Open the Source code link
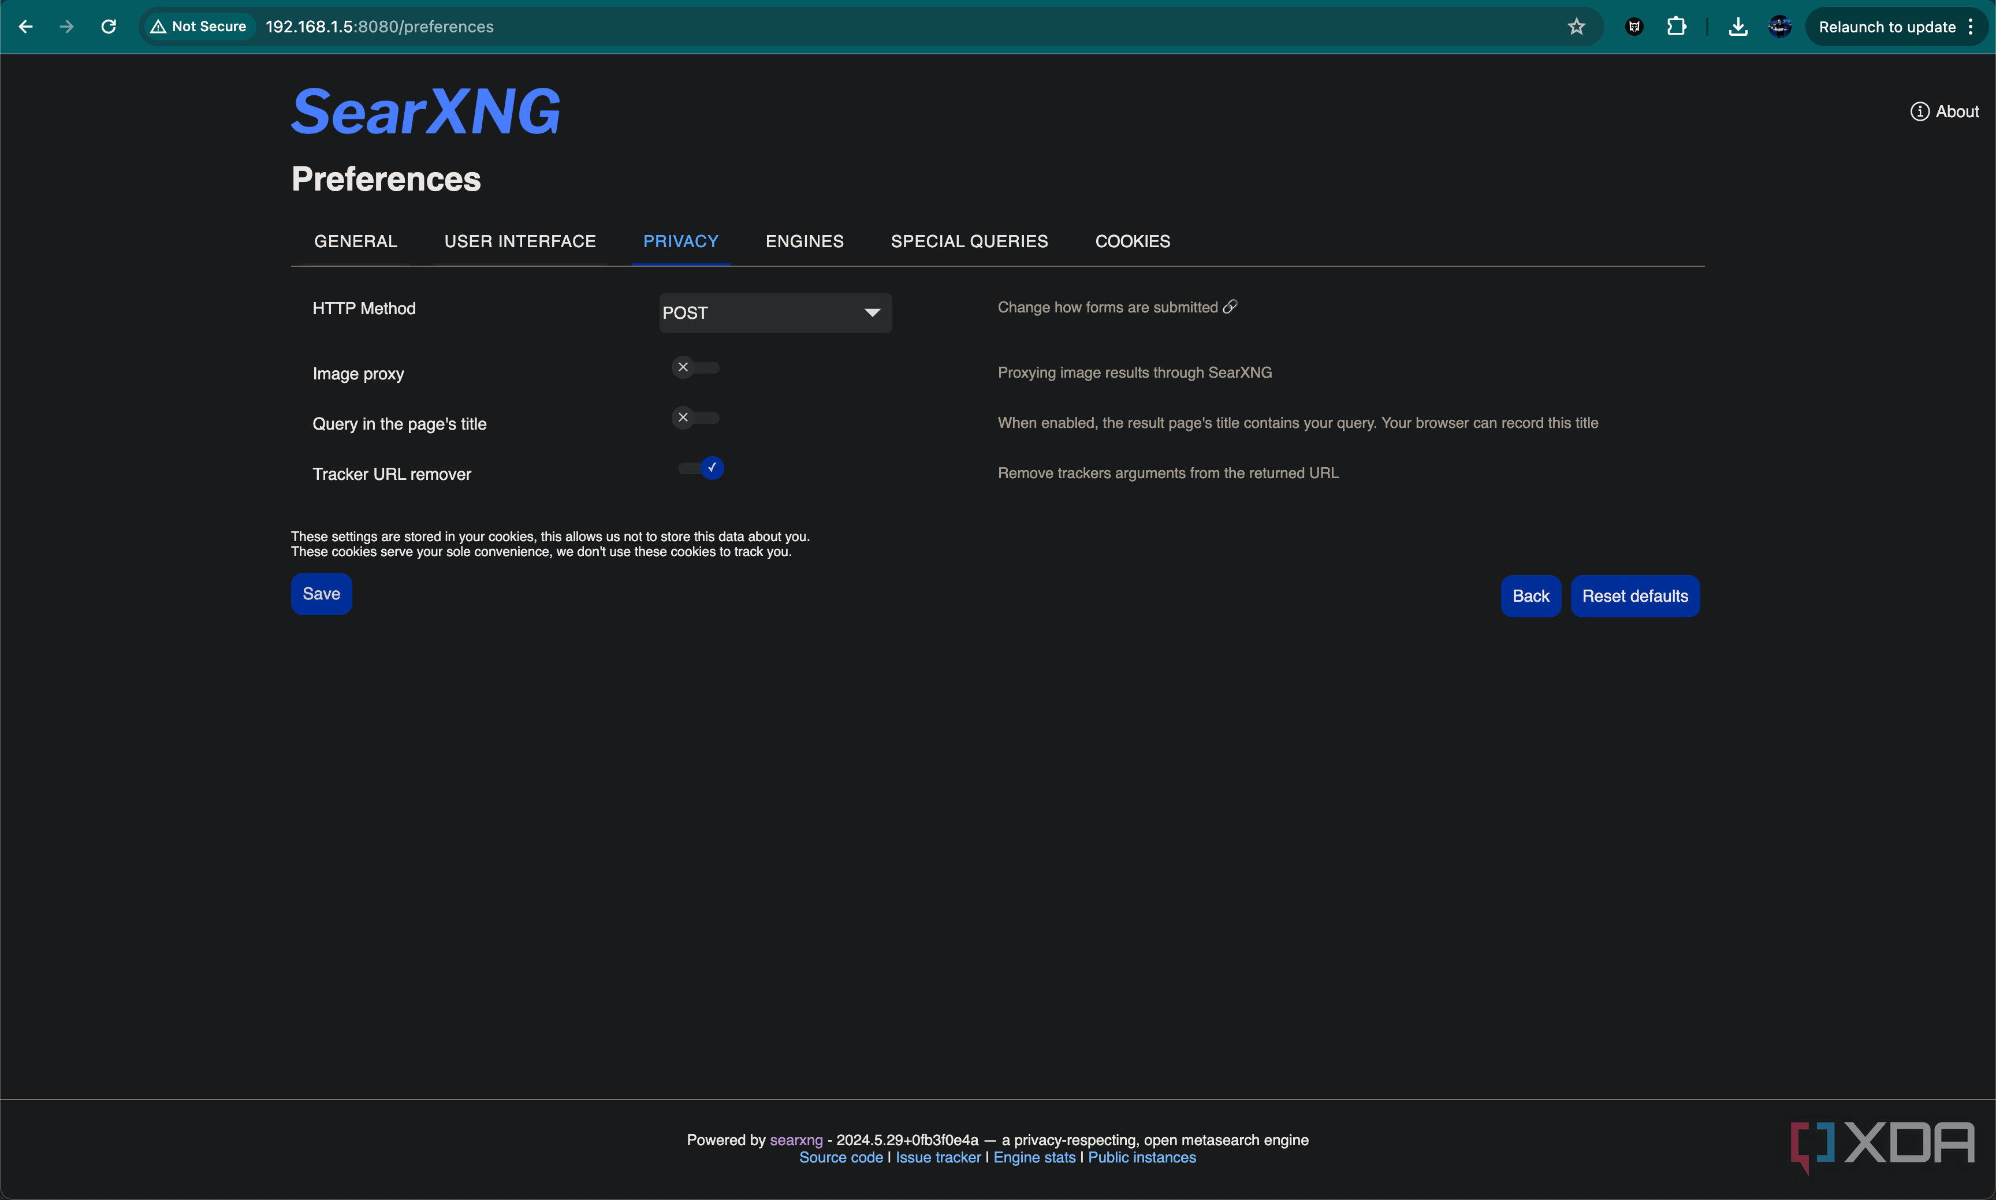 840,1157
